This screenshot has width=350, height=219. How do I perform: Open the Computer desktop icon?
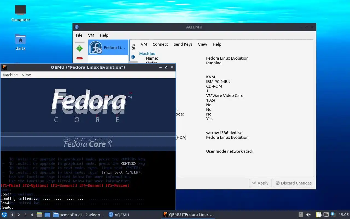pyautogui.click(x=21, y=13)
